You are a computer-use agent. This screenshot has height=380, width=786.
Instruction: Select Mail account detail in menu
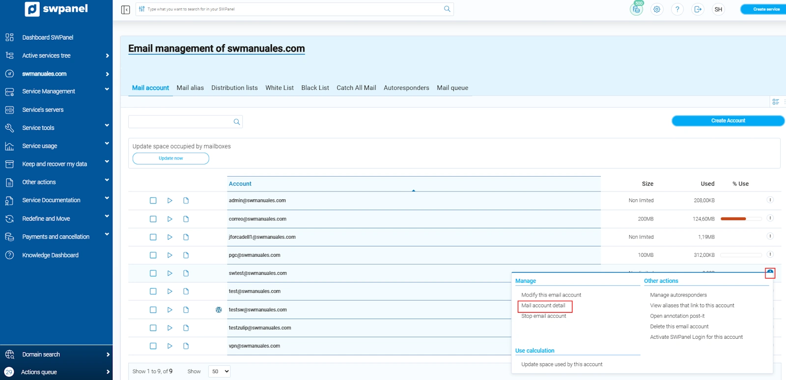[x=543, y=306]
